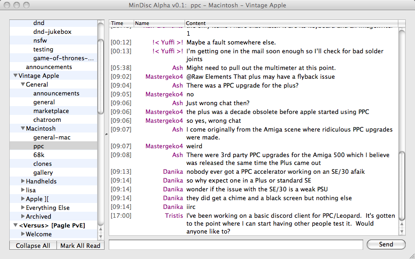Viewport: 415px width, 259px height.
Task: Focus the message text input field
Action: pyautogui.click(x=236, y=245)
